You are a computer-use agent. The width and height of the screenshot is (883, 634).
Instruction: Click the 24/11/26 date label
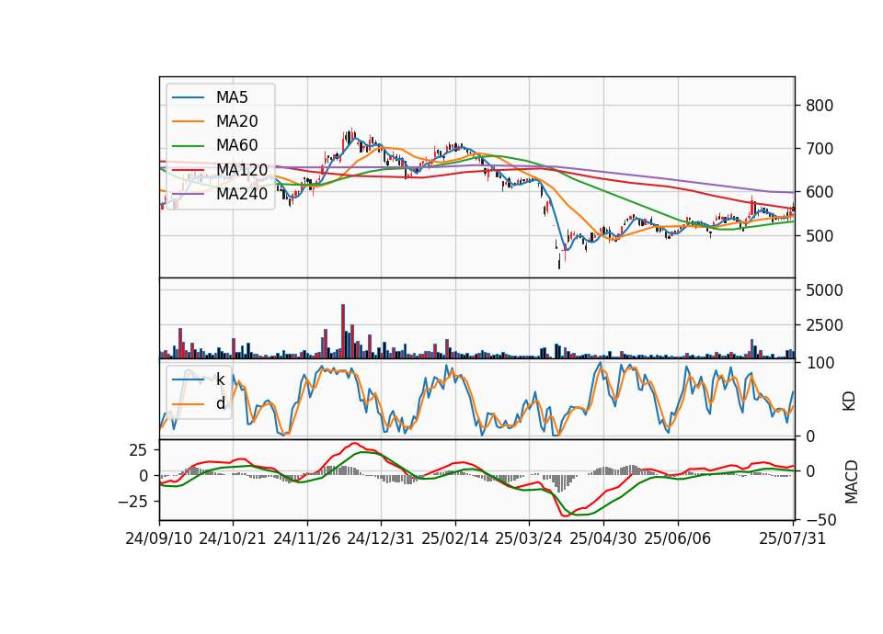click(x=307, y=538)
